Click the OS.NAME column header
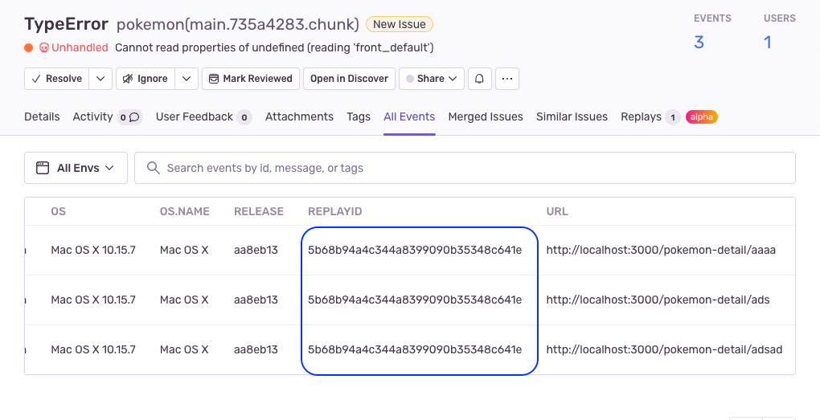Image resolution: width=820 pixels, height=420 pixels. point(185,211)
